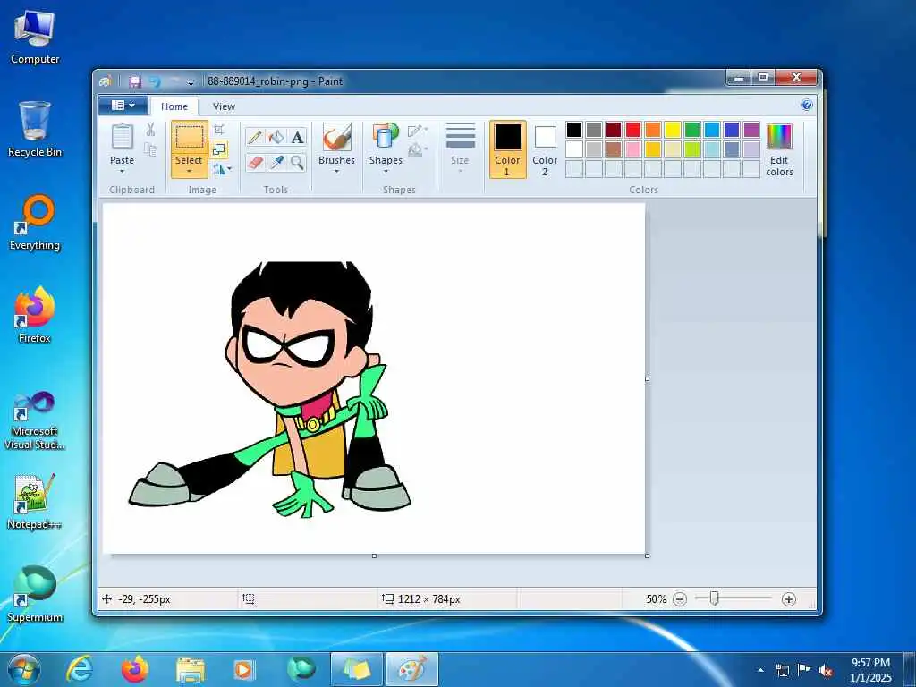Image resolution: width=916 pixels, height=687 pixels.
Task: Click the Computer desktop icon
Action: click(x=35, y=37)
